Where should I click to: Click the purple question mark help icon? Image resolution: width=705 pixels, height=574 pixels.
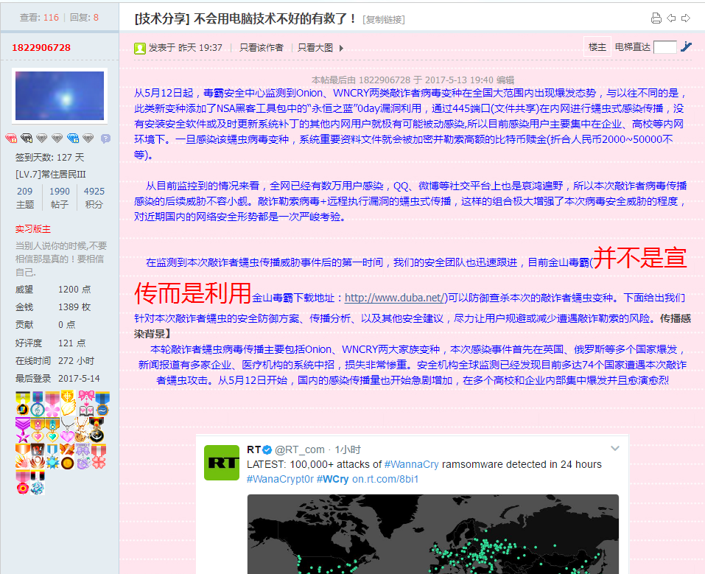105,139
